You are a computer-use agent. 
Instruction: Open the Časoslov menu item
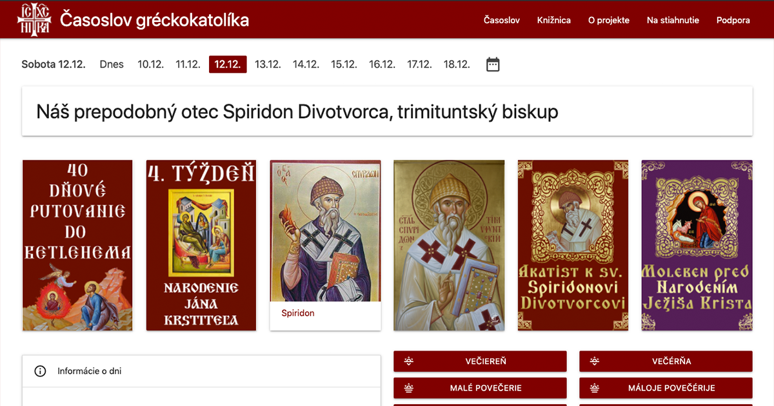pos(502,20)
